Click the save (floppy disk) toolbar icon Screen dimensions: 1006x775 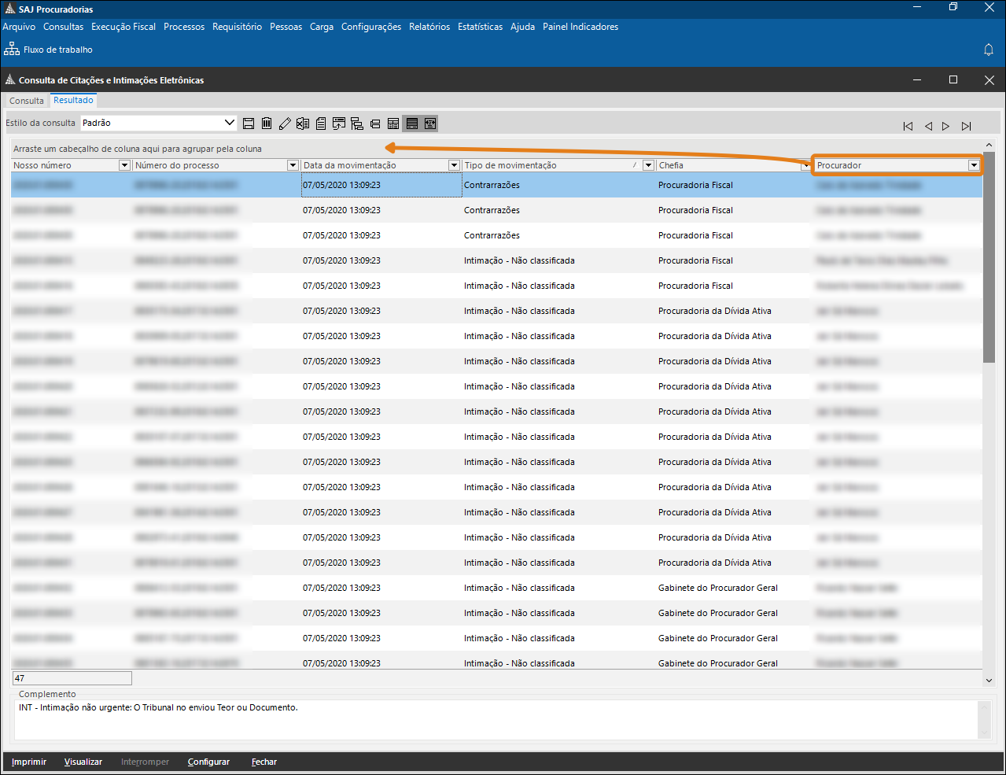(x=249, y=124)
